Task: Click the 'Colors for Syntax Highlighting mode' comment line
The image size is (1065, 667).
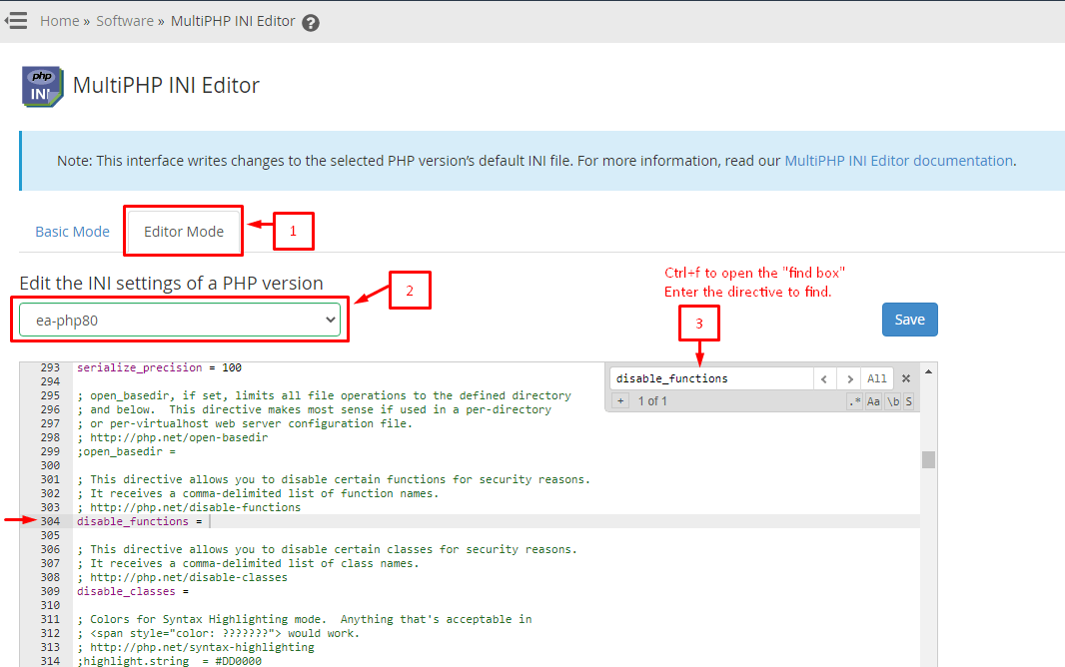Action: 305,619
